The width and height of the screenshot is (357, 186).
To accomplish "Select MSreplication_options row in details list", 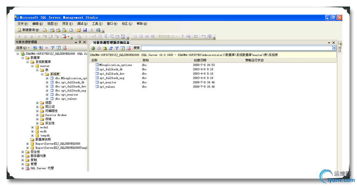I will point(116,65).
